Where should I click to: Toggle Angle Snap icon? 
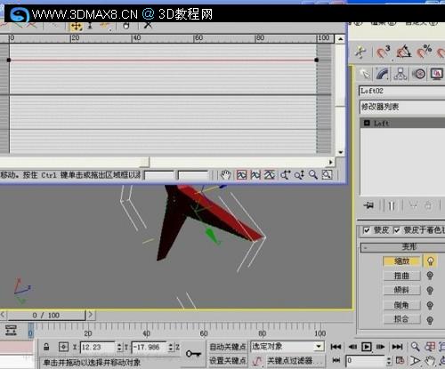[404, 52]
